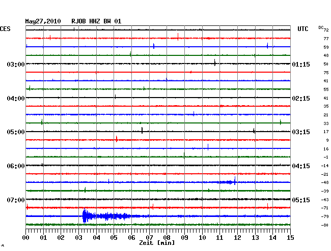The height and width of the screenshot is (251, 331).
Task: Select DC offset value -80
Action: [325, 225]
